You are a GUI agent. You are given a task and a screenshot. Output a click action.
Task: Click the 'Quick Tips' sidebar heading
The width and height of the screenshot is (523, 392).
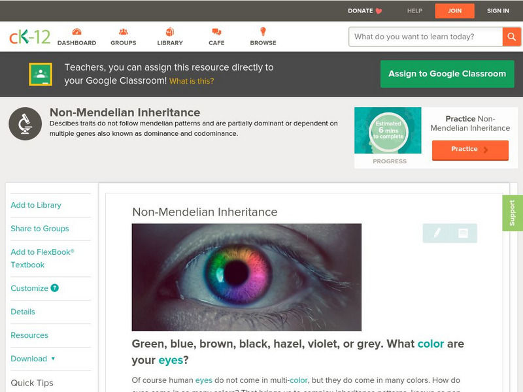[x=32, y=383]
